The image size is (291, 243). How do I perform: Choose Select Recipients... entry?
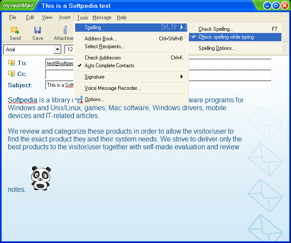click(131, 46)
